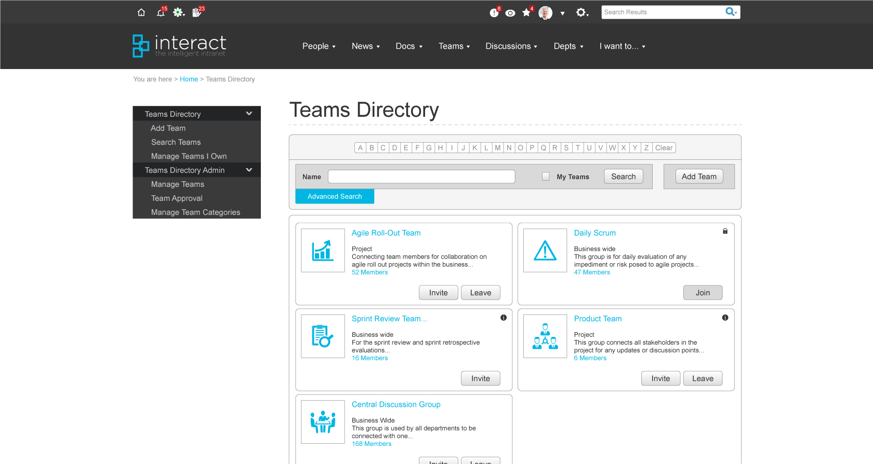
Task: Clear the alphabet filter
Action: click(664, 148)
